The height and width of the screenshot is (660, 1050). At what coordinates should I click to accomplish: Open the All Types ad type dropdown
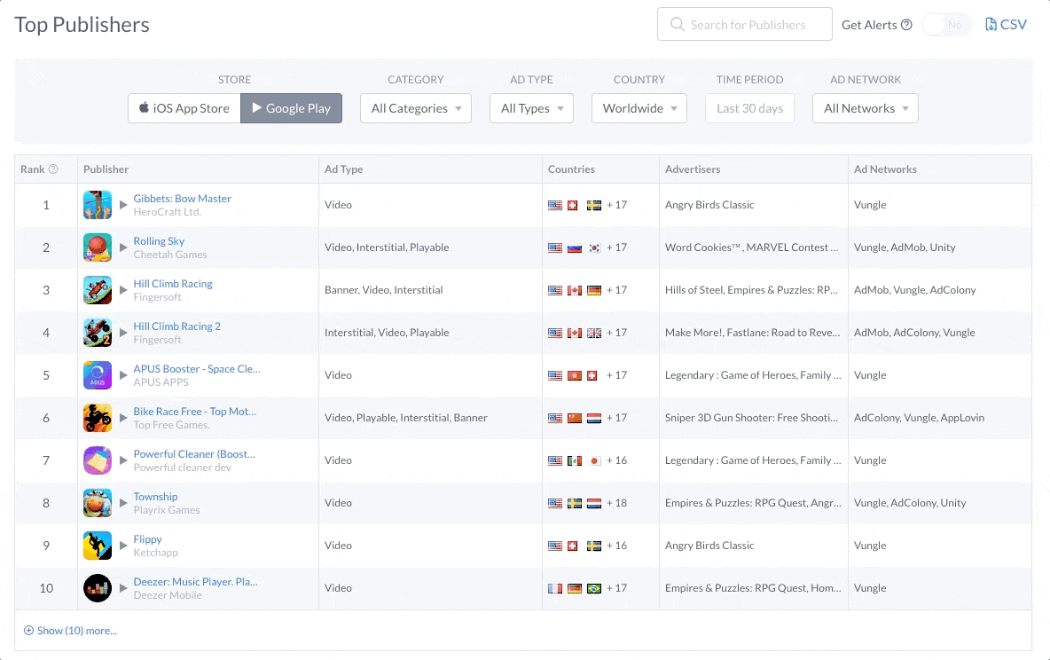click(532, 108)
